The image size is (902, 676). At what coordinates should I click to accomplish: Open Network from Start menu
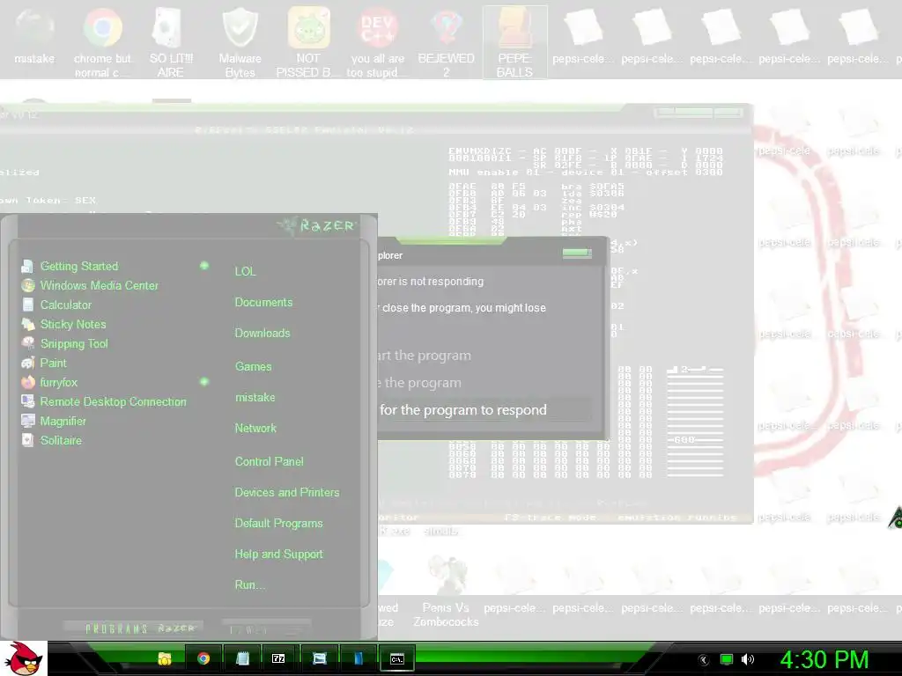click(x=255, y=429)
